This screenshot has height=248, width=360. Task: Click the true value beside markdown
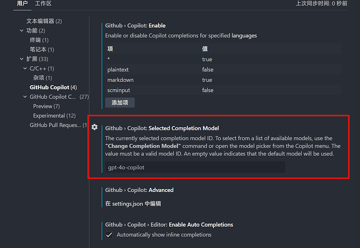click(207, 80)
